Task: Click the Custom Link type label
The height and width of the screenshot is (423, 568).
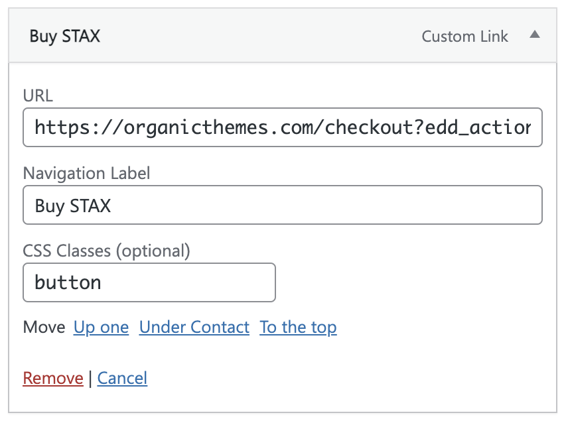Action: [x=464, y=36]
